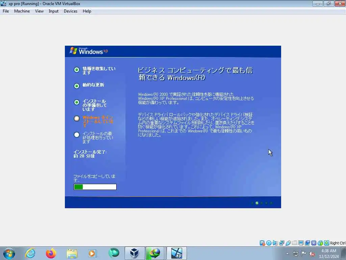Click the USB devices status icon
Image resolution: width=346 pixels, height=260 pixels.
[288, 243]
